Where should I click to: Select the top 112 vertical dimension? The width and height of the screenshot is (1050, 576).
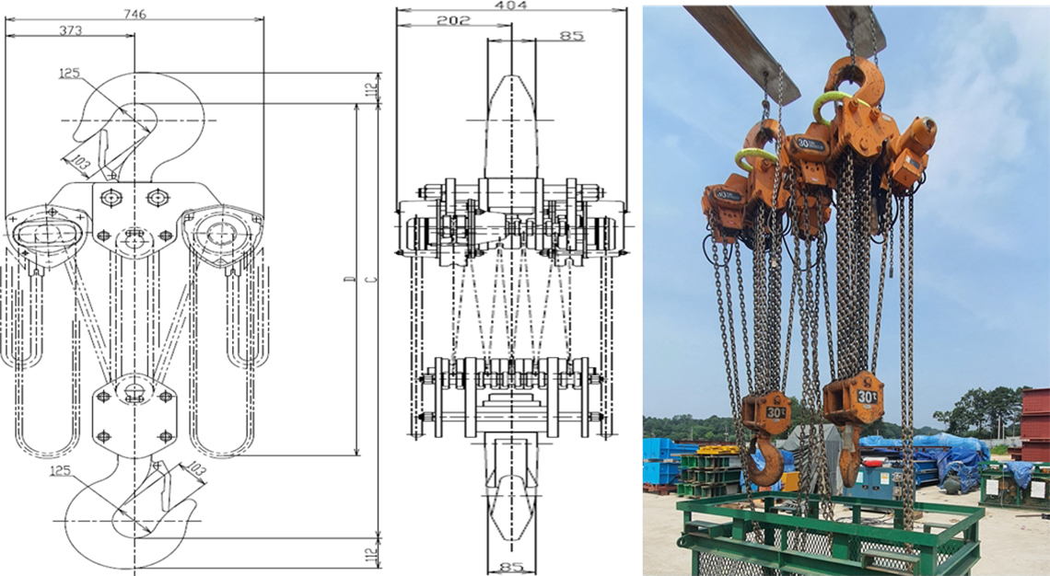click(x=371, y=87)
